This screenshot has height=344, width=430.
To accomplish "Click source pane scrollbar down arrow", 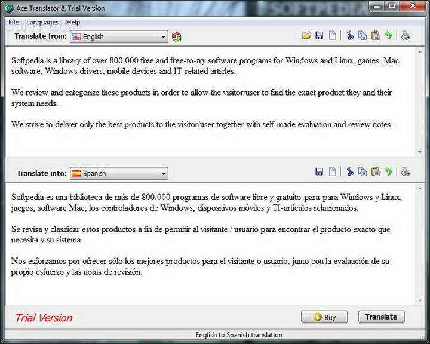I will click(420, 152).
